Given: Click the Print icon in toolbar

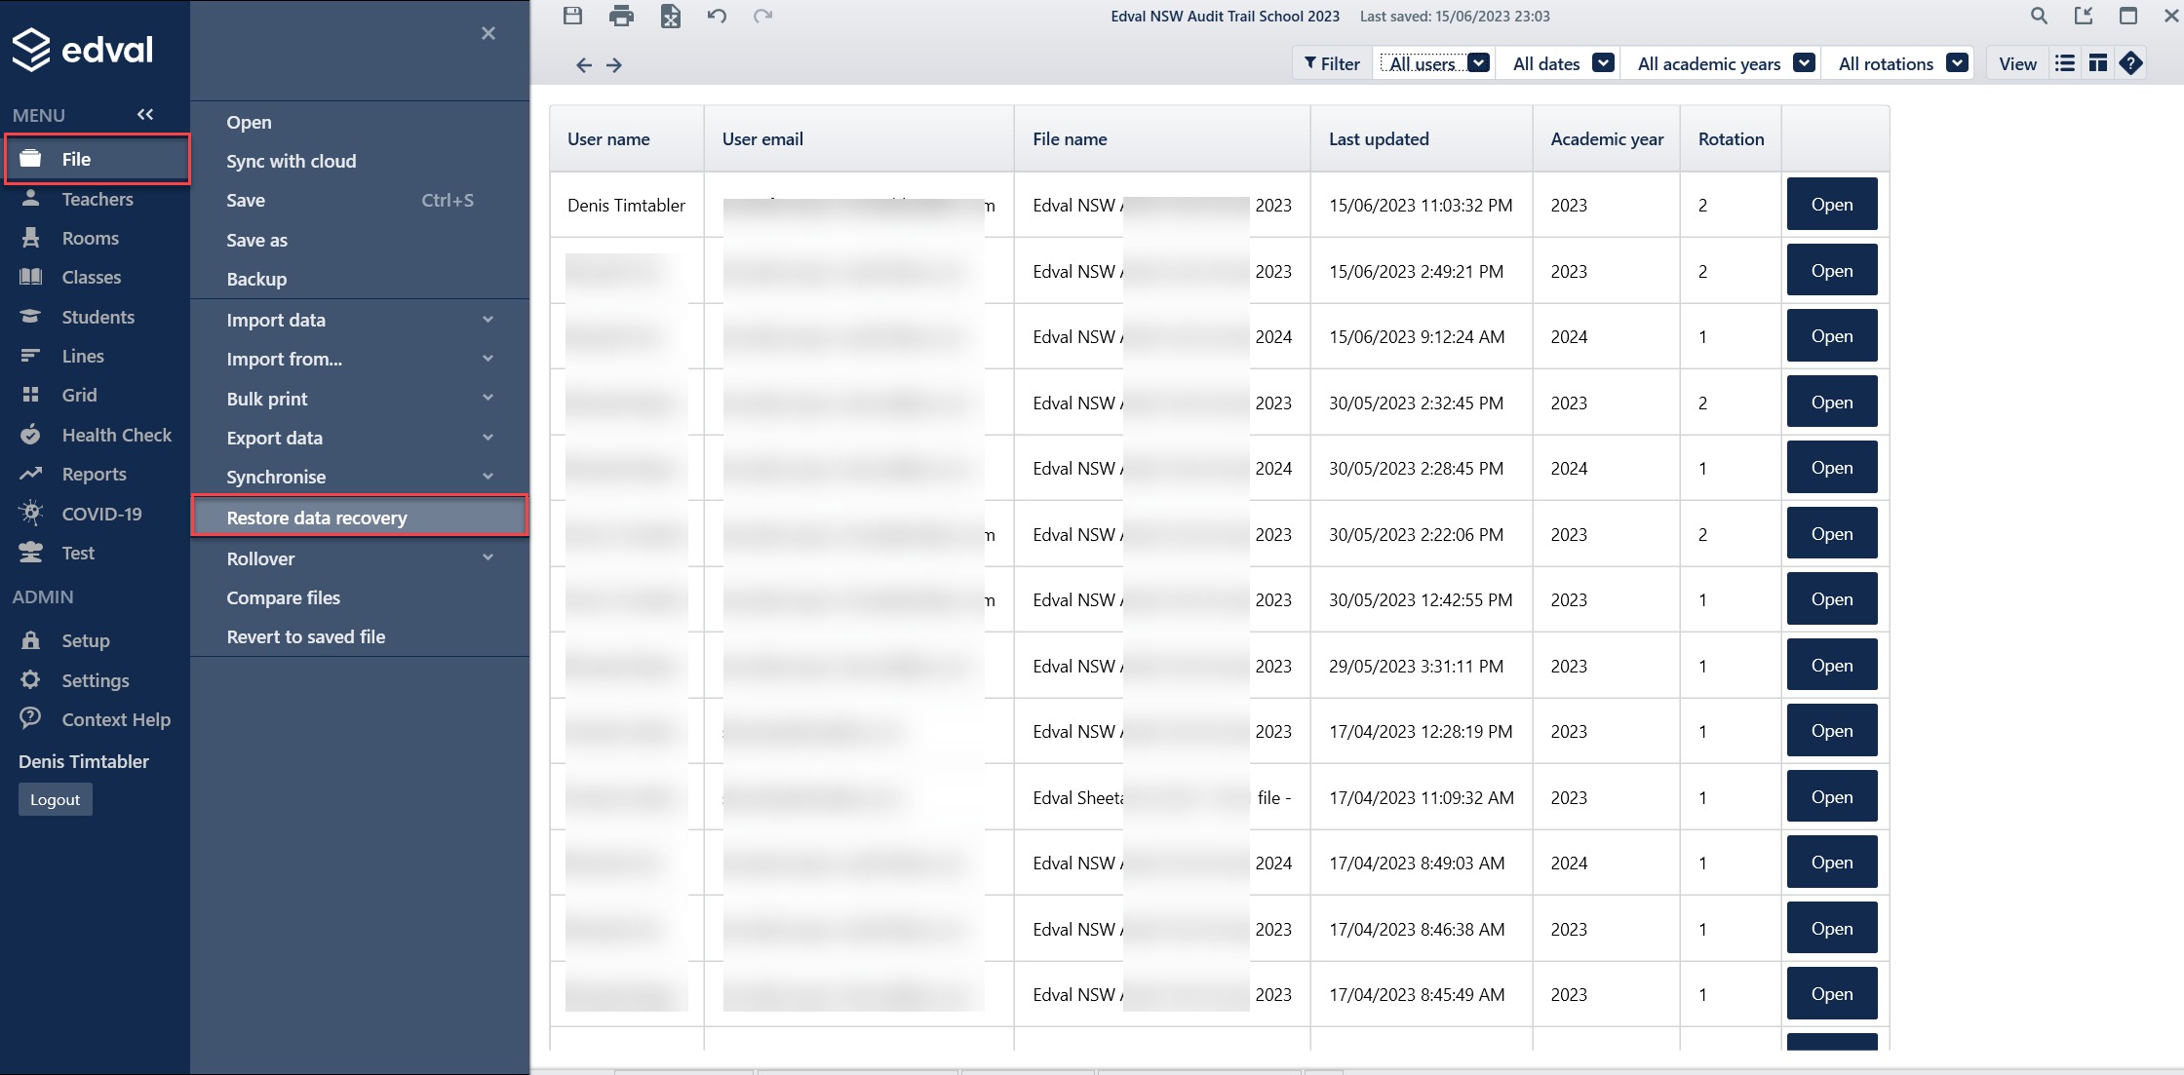Looking at the screenshot, I should pos(621,16).
